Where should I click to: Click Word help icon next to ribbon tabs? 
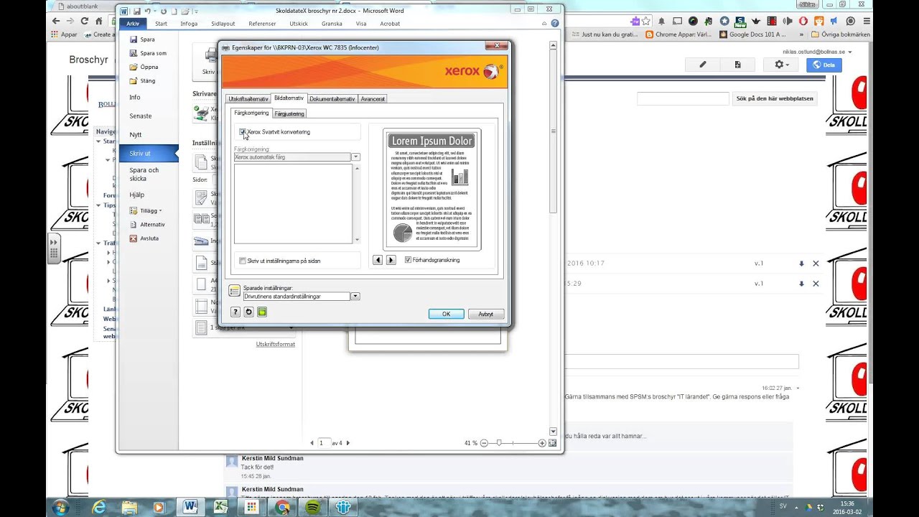coord(555,24)
